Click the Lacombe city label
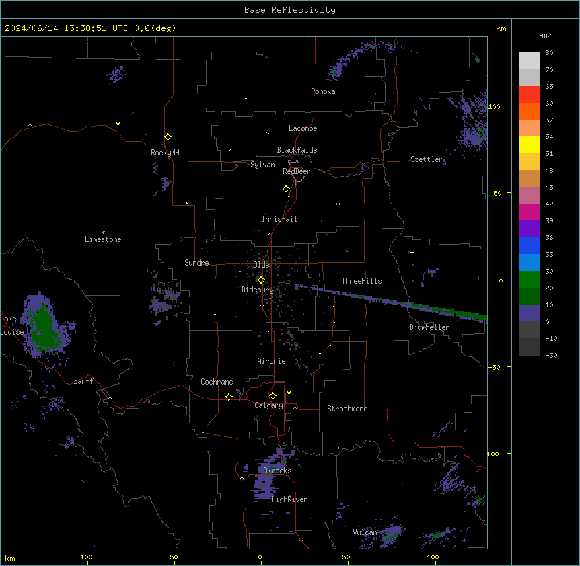The width and height of the screenshot is (580, 566). tap(303, 128)
